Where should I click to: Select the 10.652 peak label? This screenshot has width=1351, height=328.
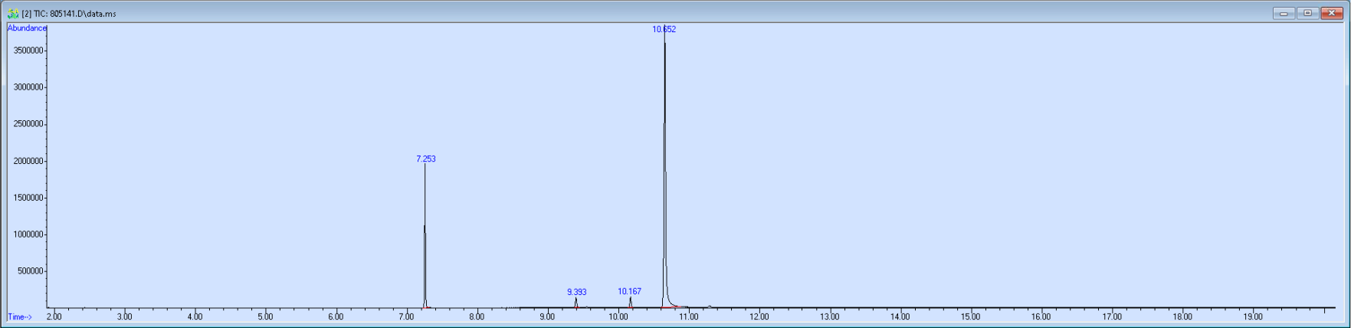click(x=664, y=29)
